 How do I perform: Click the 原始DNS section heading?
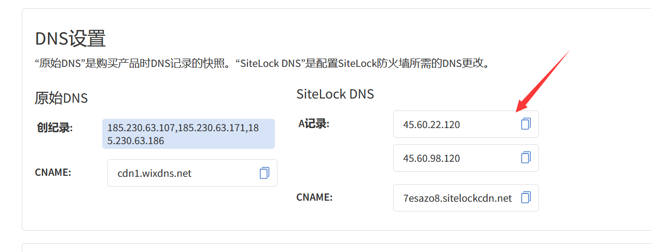pos(61,98)
